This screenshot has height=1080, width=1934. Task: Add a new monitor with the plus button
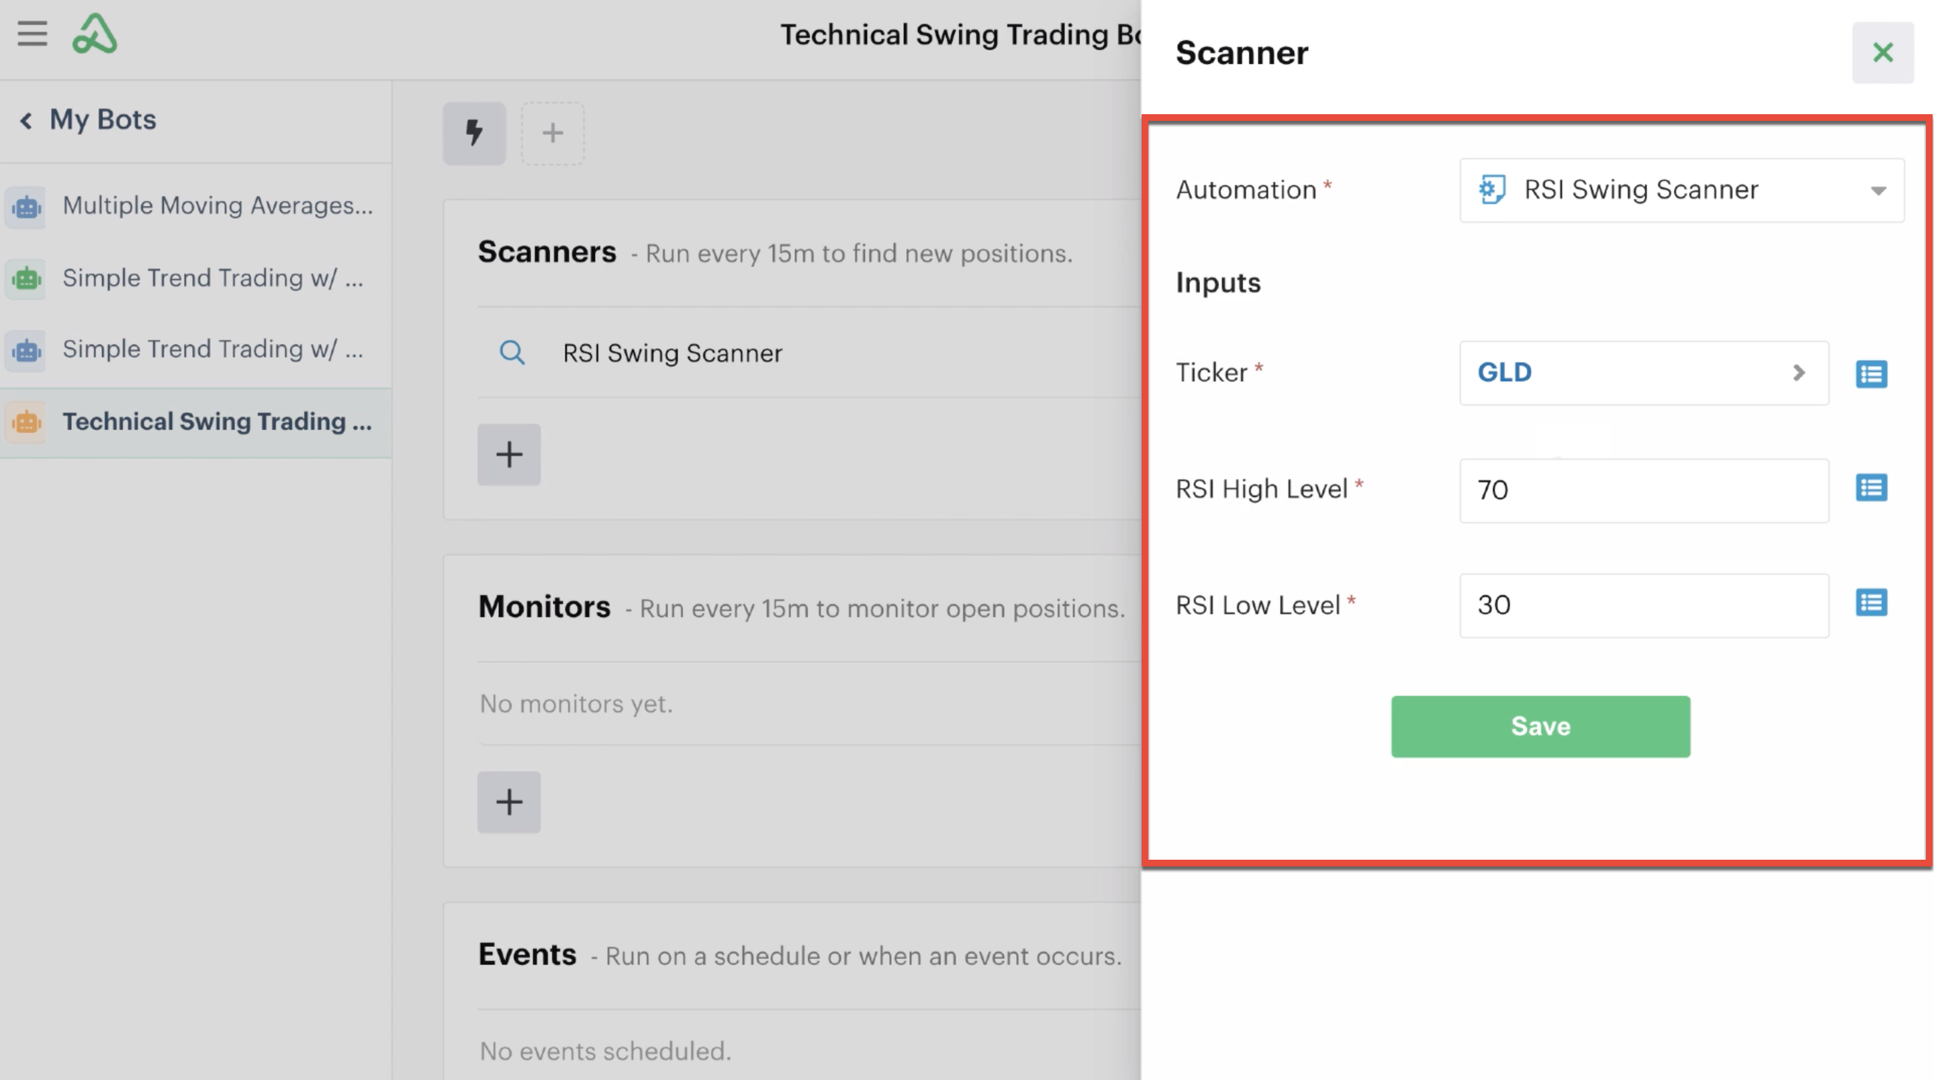[x=509, y=801]
